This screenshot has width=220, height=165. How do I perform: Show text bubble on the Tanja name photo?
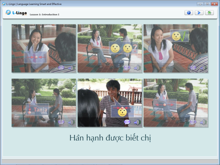pos(61,122)
